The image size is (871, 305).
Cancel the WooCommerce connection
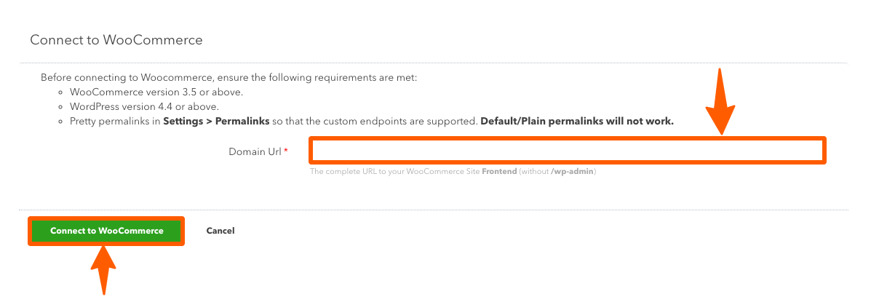click(220, 231)
